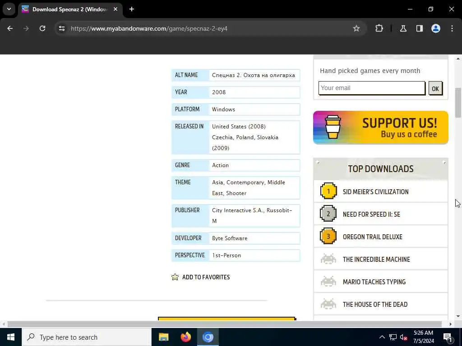This screenshot has width=462, height=346.
Task: Open the Extensions puzzle icon
Action: pyautogui.click(x=379, y=28)
